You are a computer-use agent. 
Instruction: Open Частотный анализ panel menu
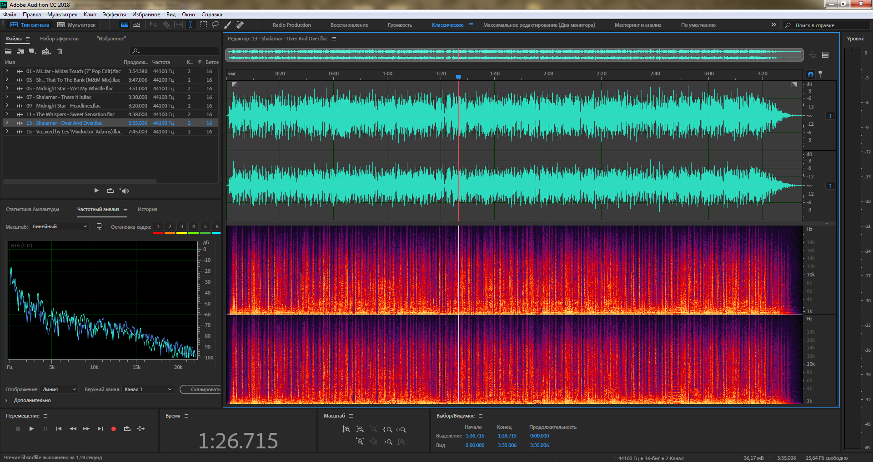(x=125, y=209)
